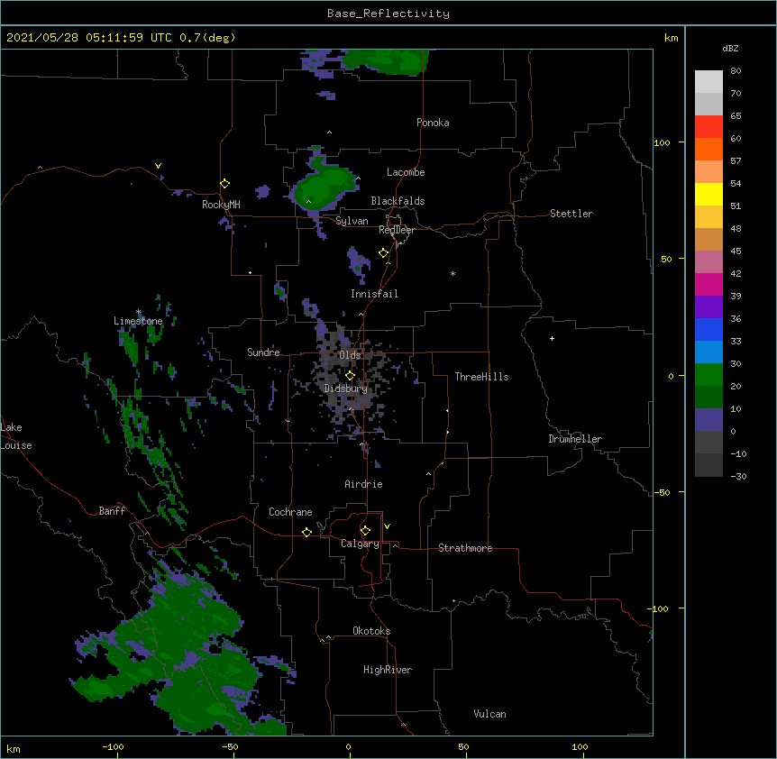This screenshot has height=759, width=777.
Task: Click the Lacombe city label
Action: click(x=406, y=172)
